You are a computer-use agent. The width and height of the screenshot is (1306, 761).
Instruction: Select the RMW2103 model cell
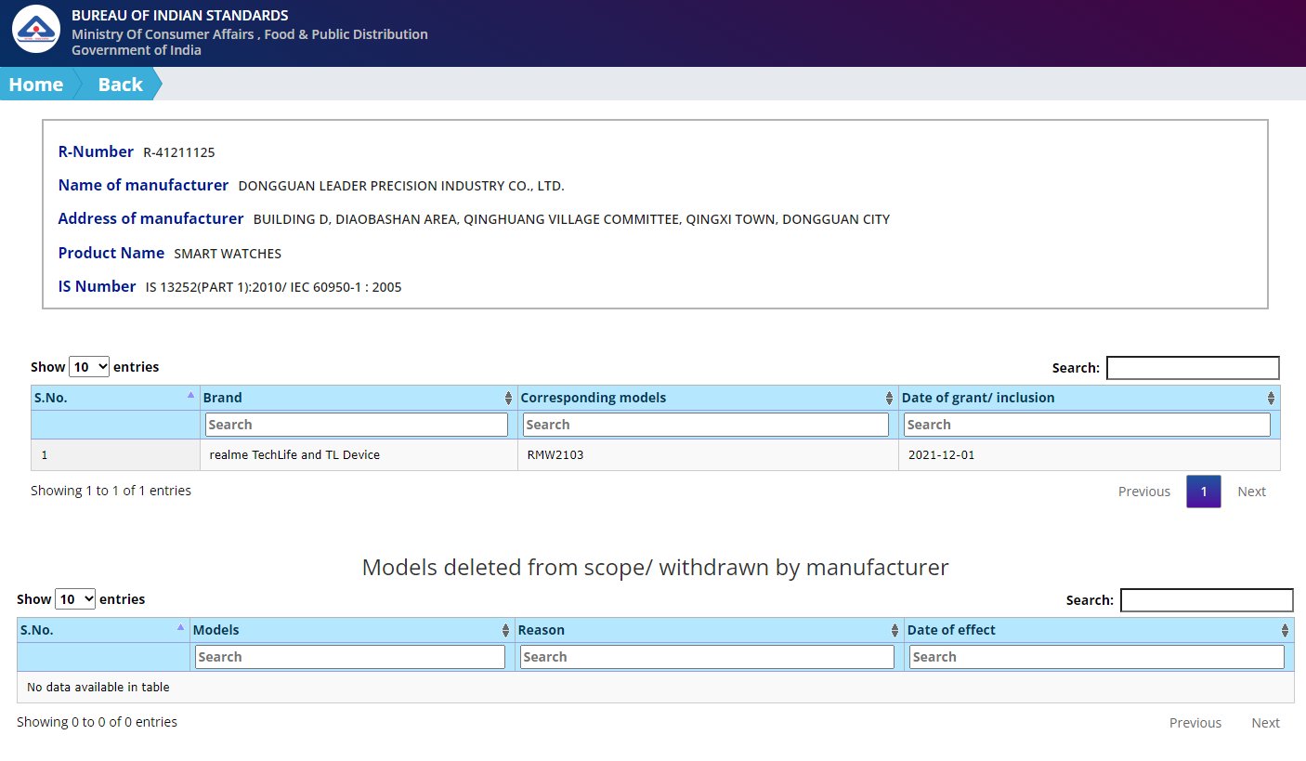tap(708, 455)
